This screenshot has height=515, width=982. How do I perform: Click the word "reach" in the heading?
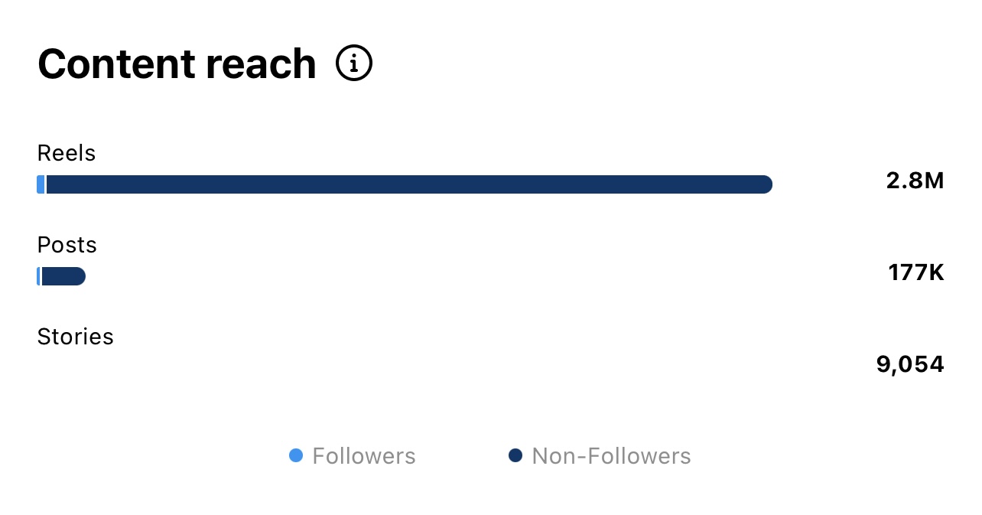click(x=260, y=64)
